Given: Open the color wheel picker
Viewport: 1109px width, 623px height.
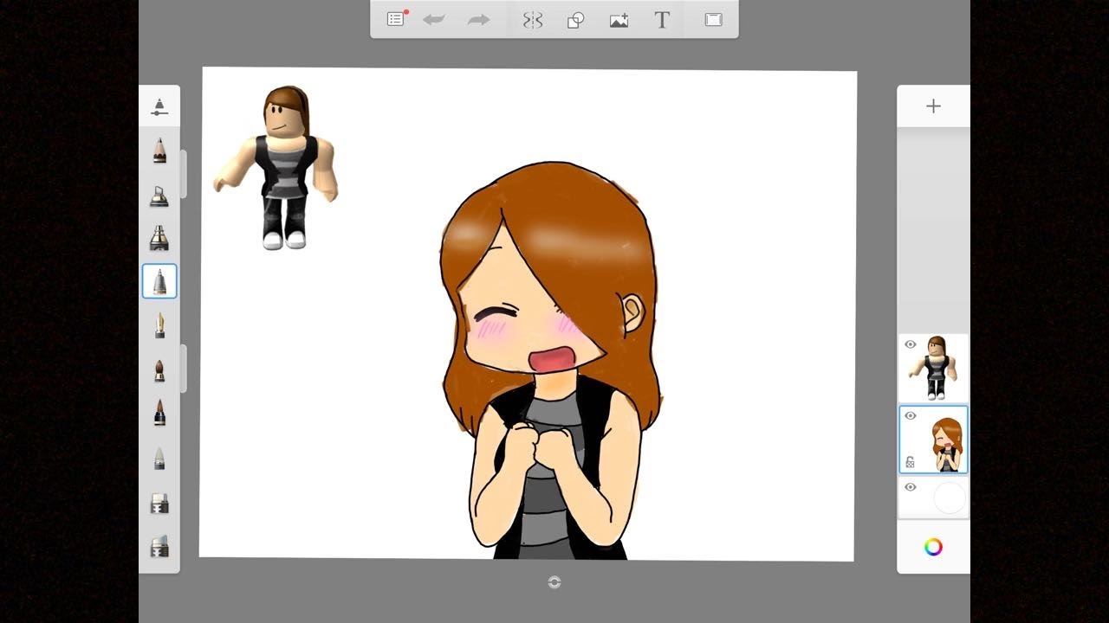Looking at the screenshot, I should click(933, 547).
